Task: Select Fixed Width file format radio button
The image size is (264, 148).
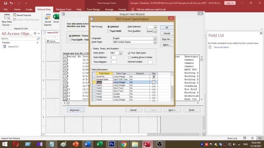Action: (108, 31)
